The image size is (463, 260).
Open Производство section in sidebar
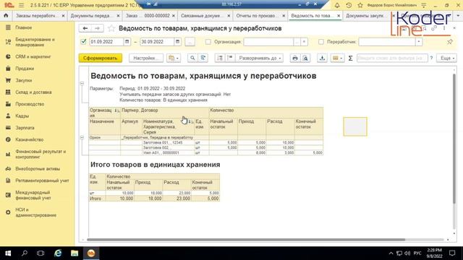pyautogui.click(x=30, y=104)
